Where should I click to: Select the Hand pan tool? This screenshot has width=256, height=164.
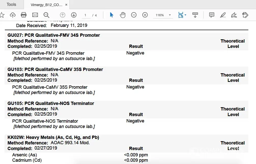[123, 15]
